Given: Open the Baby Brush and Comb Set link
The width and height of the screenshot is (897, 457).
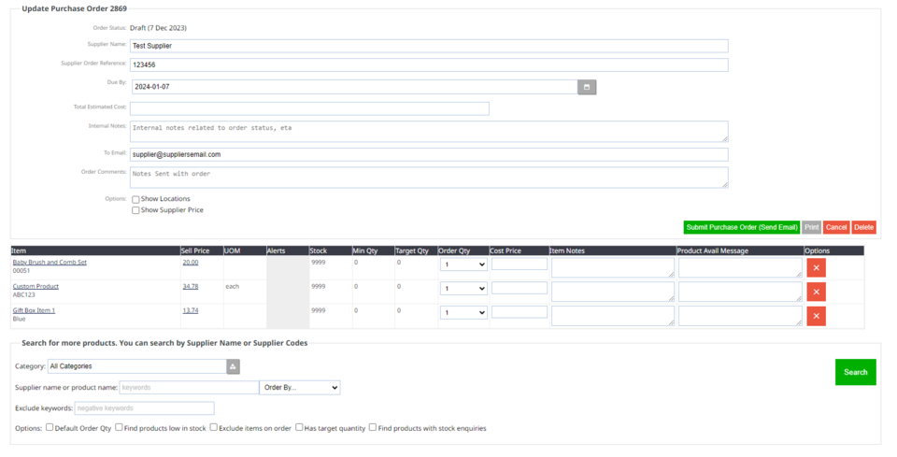Looking at the screenshot, I should click(50, 263).
